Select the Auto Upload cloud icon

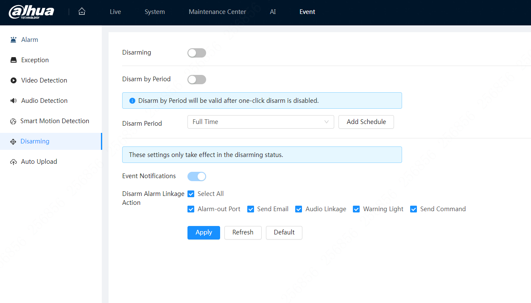13,161
